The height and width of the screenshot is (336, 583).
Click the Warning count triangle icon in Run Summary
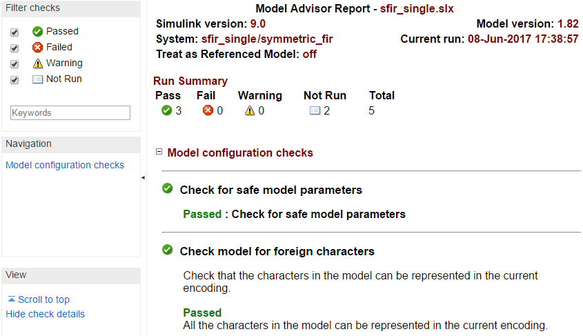click(250, 110)
